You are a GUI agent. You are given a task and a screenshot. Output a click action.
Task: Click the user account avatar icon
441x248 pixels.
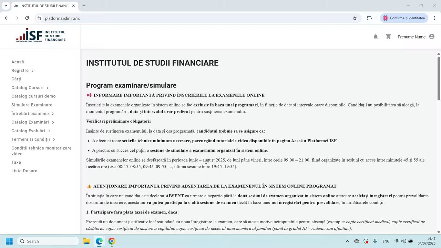432,37
